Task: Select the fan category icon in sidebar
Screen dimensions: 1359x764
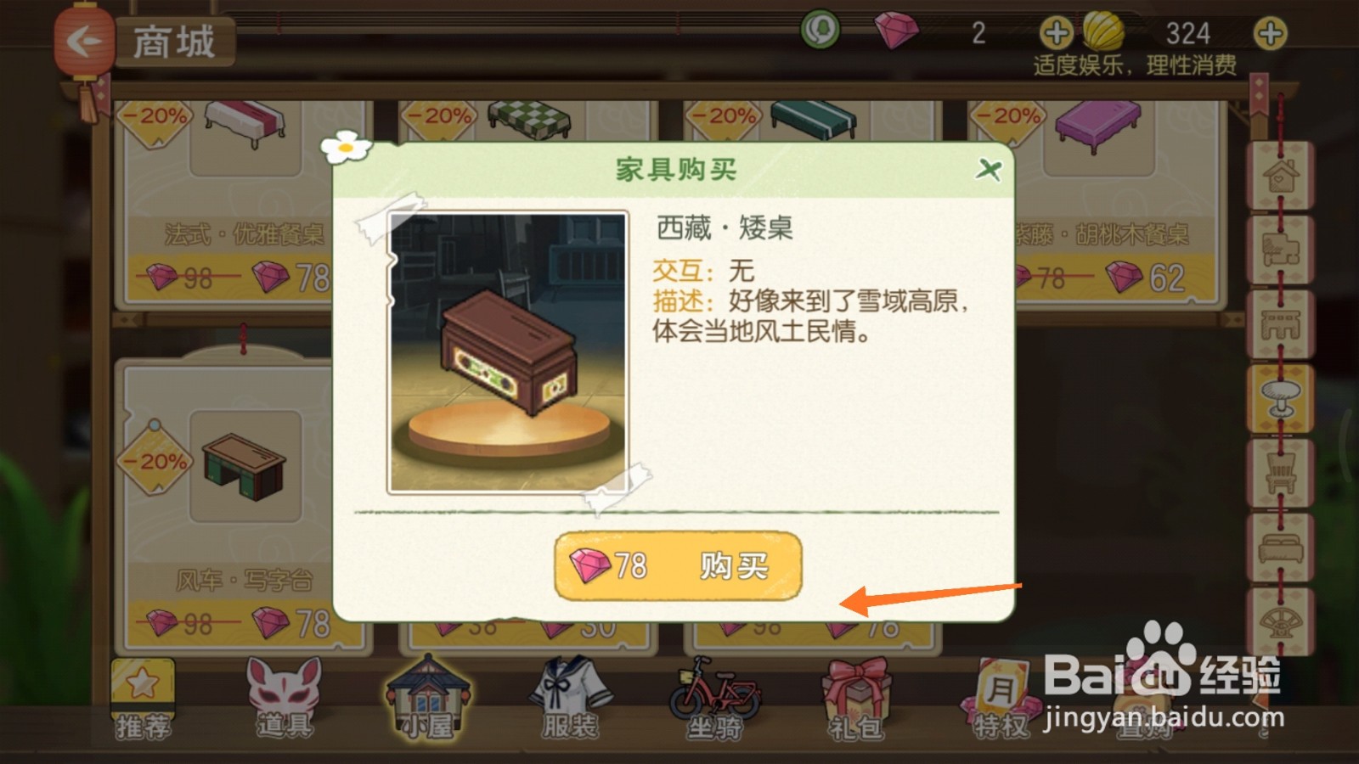Action: 1280,621
